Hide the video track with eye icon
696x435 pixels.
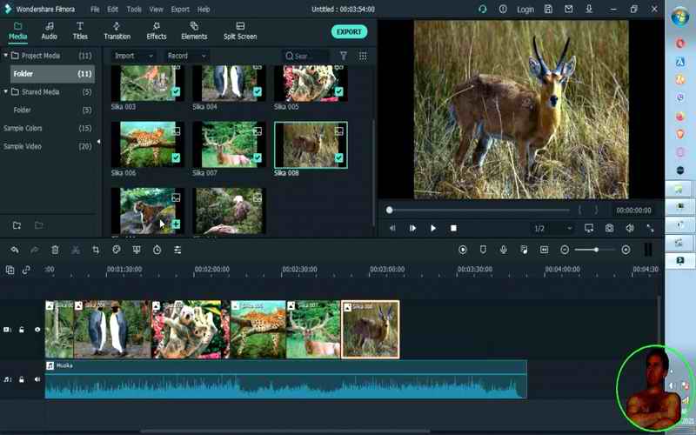click(37, 330)
